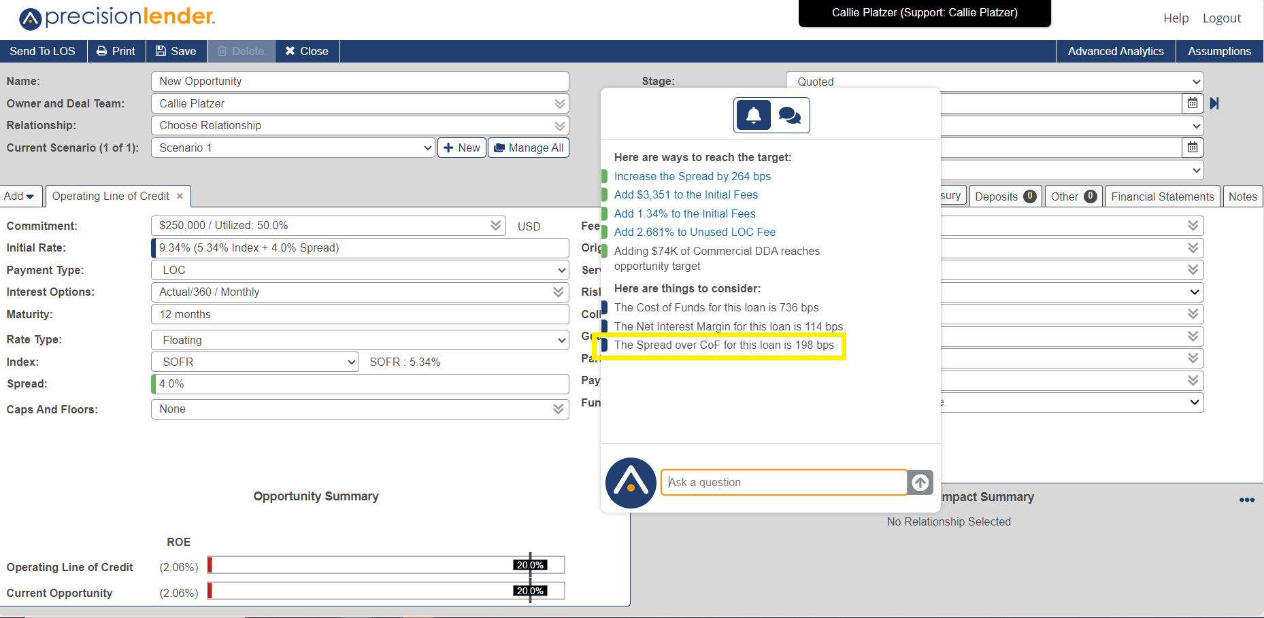Open the calendar picker on the first date field
1264x618 pixels.
tap(1193, 103)
